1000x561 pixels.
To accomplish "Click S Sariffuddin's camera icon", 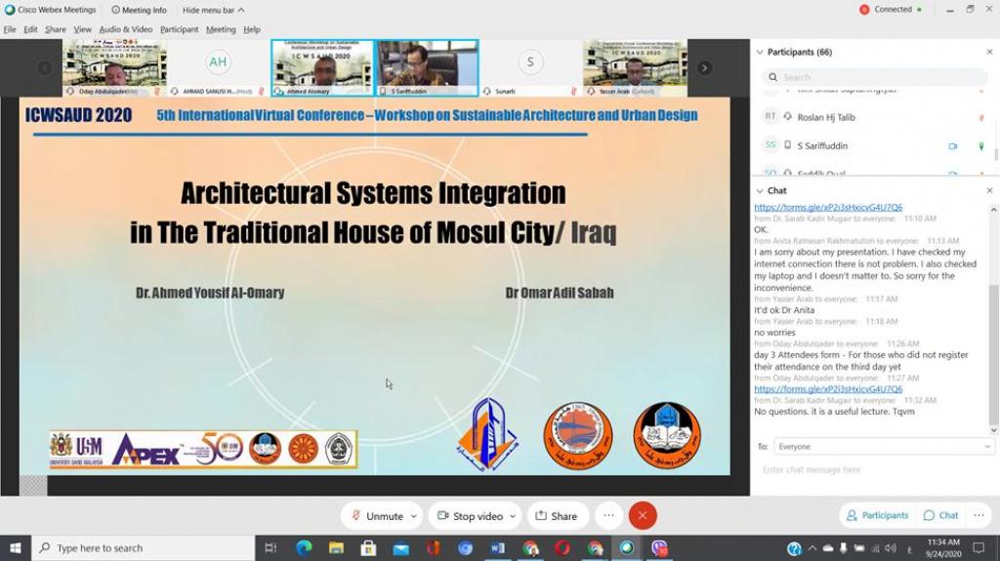I will (952, 146).
